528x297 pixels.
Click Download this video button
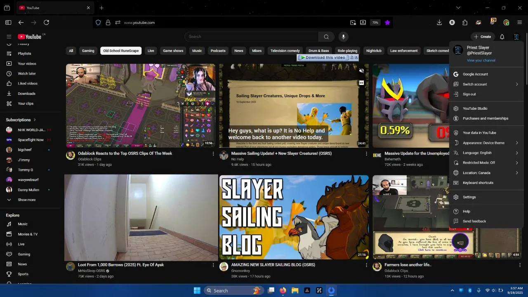coord(323,58)
